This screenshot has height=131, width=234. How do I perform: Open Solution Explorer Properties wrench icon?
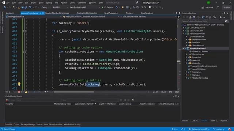coord(221,17)
